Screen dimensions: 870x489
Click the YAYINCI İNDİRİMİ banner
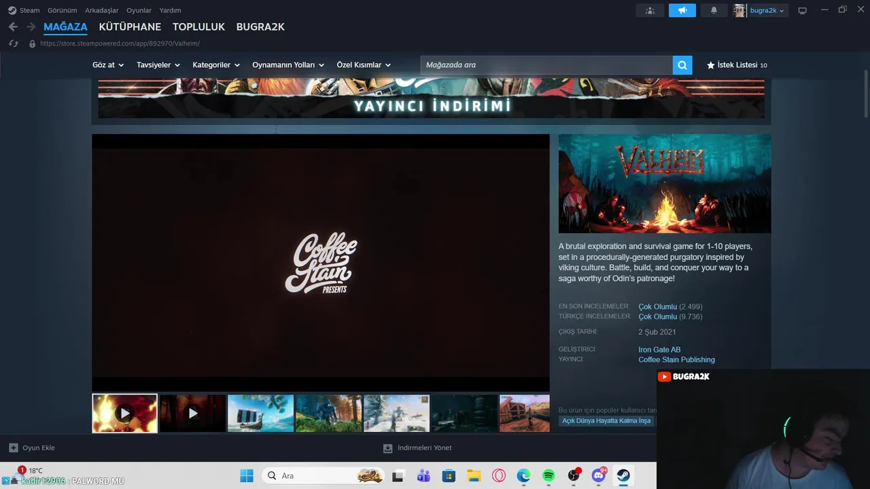coord(432,98)
